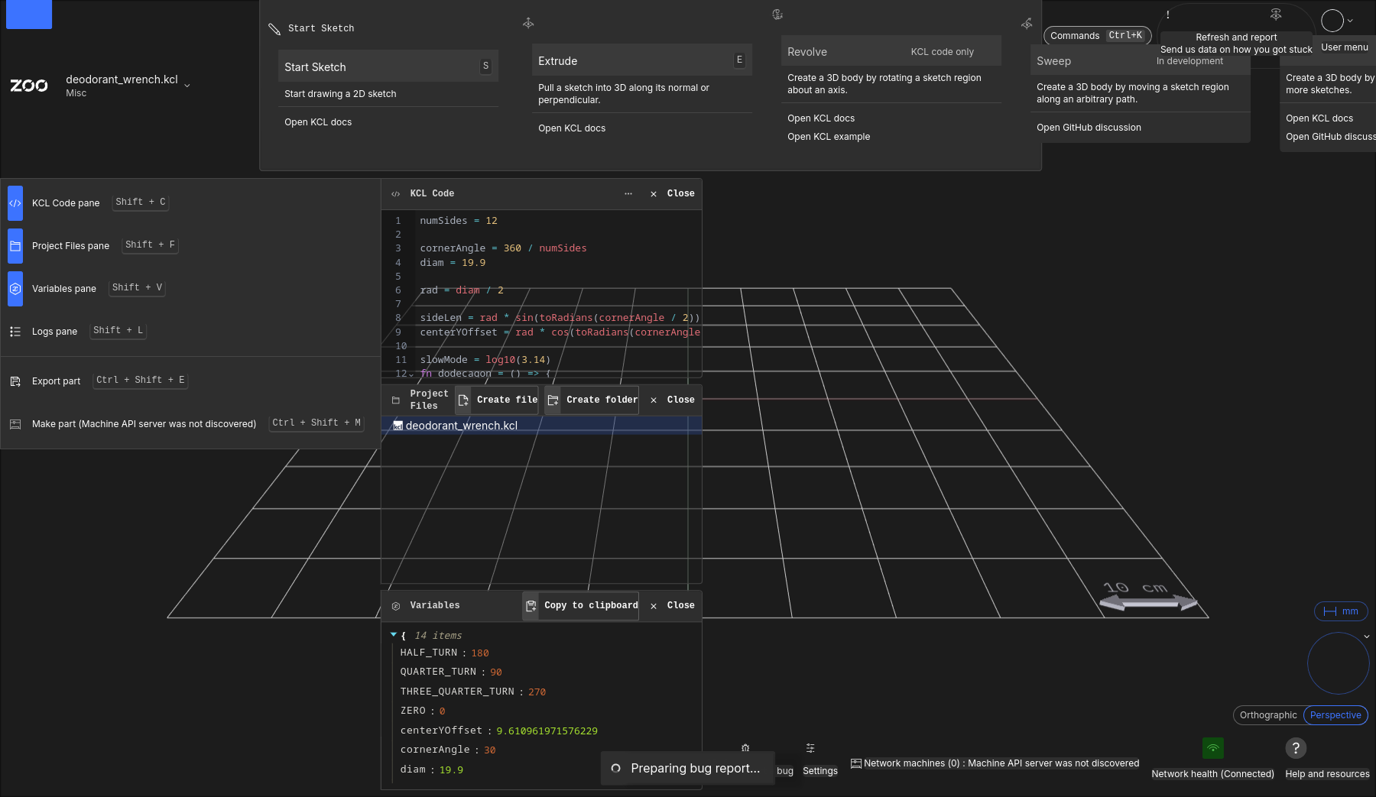
Task: Open the gizmo view options chevron
Action: [1367, 637]
